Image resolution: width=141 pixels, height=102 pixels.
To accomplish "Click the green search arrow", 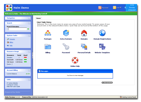I will (x=28, y=29).
